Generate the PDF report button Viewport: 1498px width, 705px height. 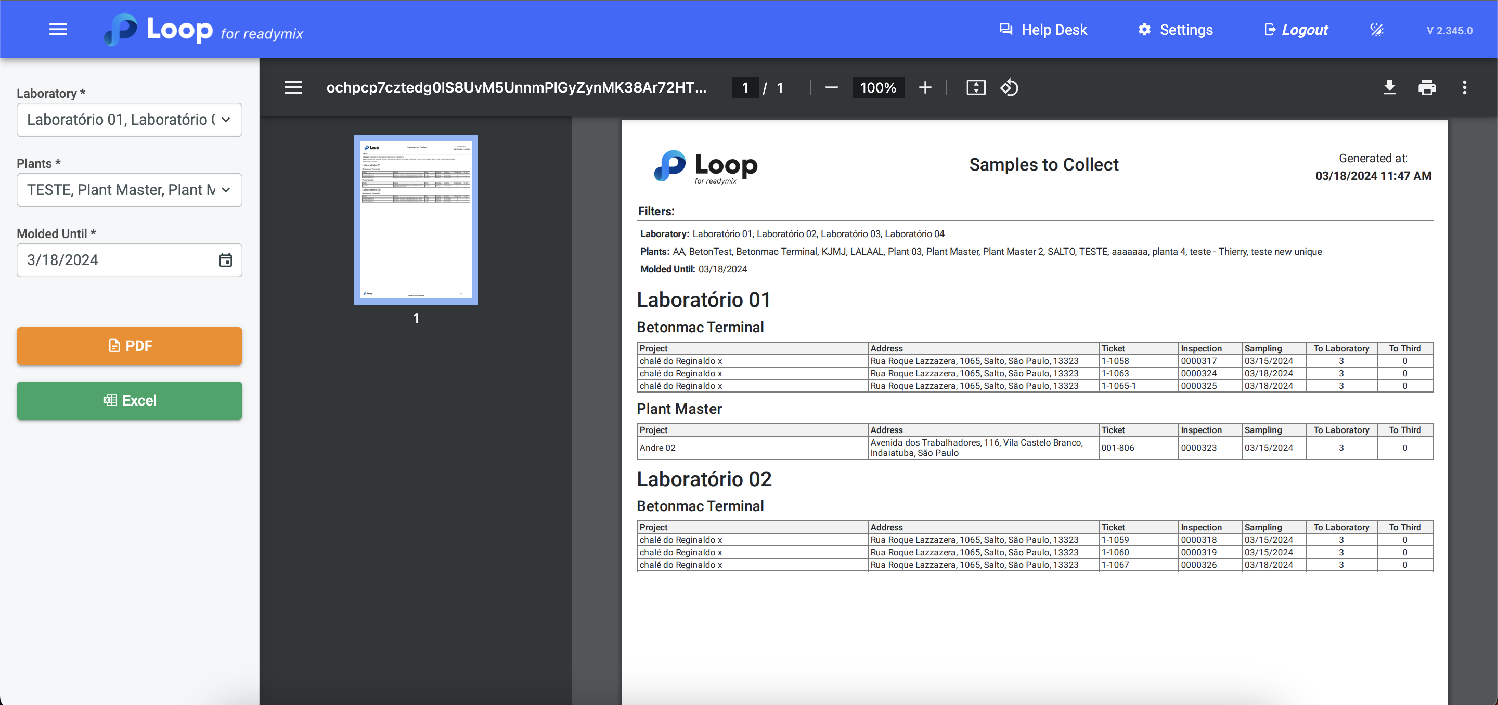coord(129,346)
